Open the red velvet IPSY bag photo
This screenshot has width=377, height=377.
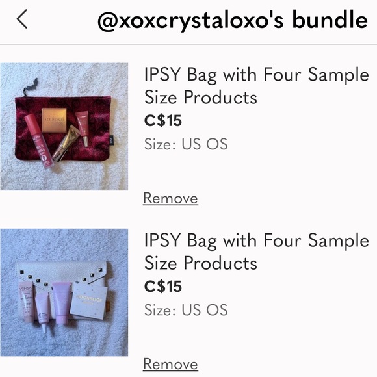(x=64, y=127)
